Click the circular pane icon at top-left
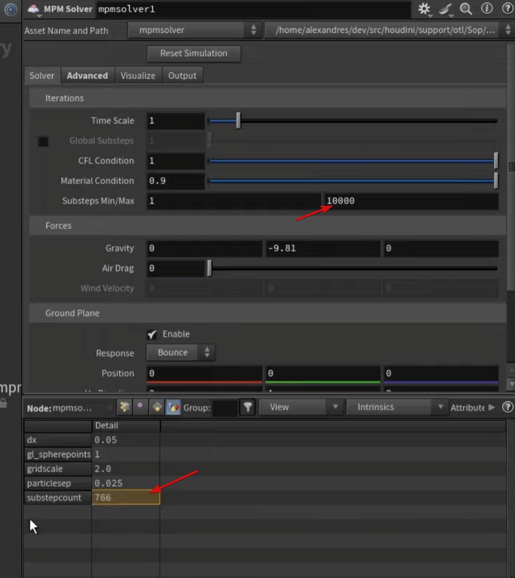The width and height of the screenshot is (515, 578). click(x=11, y=9)
